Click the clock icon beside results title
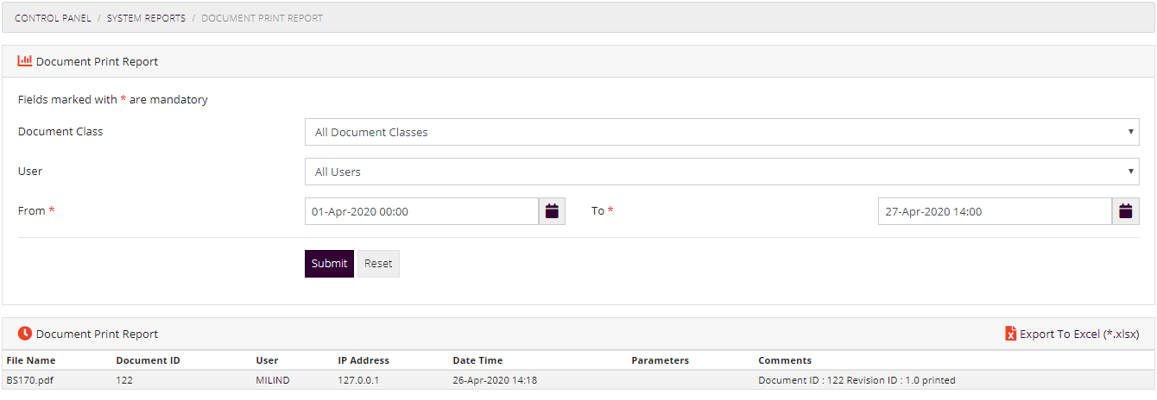Image resolution: width=1157 pixels, height=400 pixels. [x=25, y=334]
